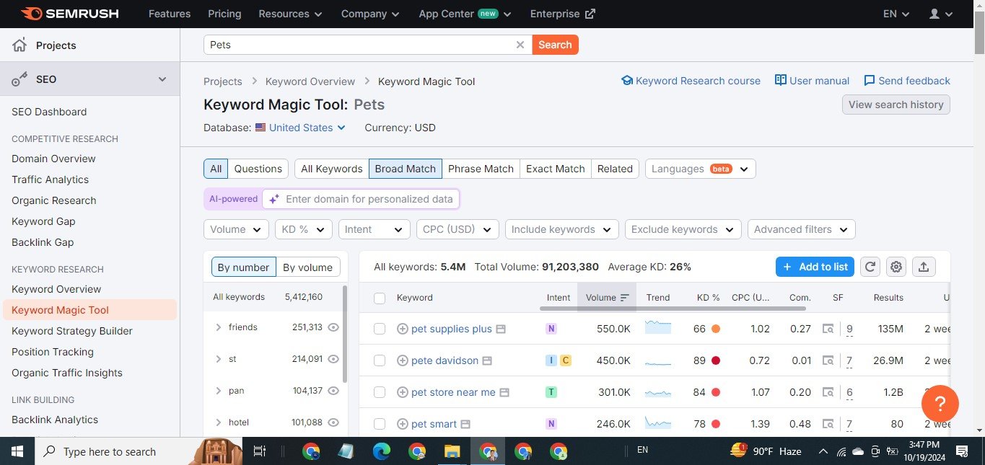Click View search history button

pos(896,105)
